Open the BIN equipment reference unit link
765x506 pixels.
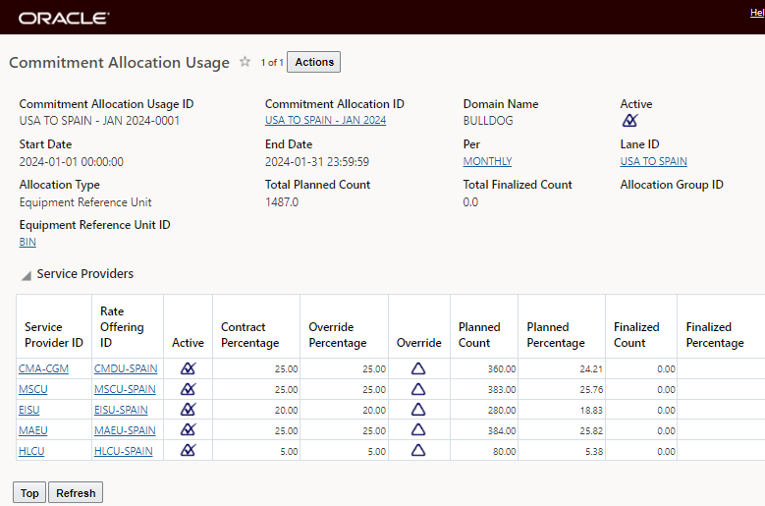[x=27, y=242]
